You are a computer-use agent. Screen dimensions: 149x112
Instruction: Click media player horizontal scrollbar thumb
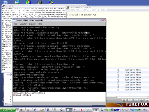click(x=112, y=97)
